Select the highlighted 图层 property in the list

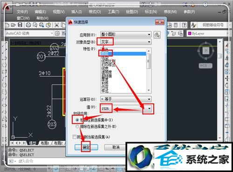coord(123,53)
